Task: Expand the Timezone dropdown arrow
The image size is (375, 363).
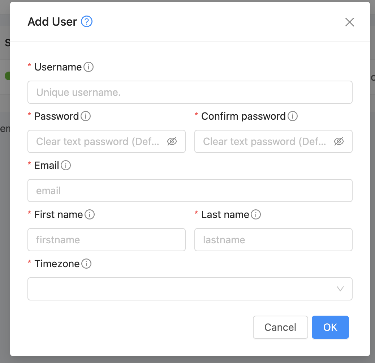Action: 340,289
